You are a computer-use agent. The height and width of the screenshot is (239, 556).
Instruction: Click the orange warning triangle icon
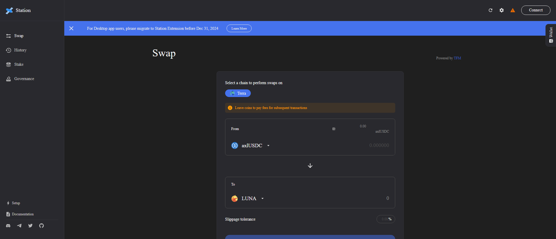click(513, 10)
